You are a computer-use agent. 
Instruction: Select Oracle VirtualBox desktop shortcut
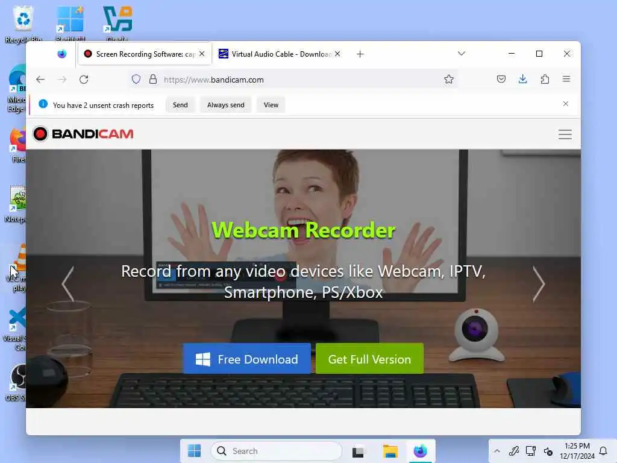point(117,24)
